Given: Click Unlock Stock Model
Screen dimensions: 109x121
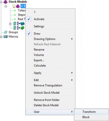Looking at the screenshot, I should click(47, 93).
